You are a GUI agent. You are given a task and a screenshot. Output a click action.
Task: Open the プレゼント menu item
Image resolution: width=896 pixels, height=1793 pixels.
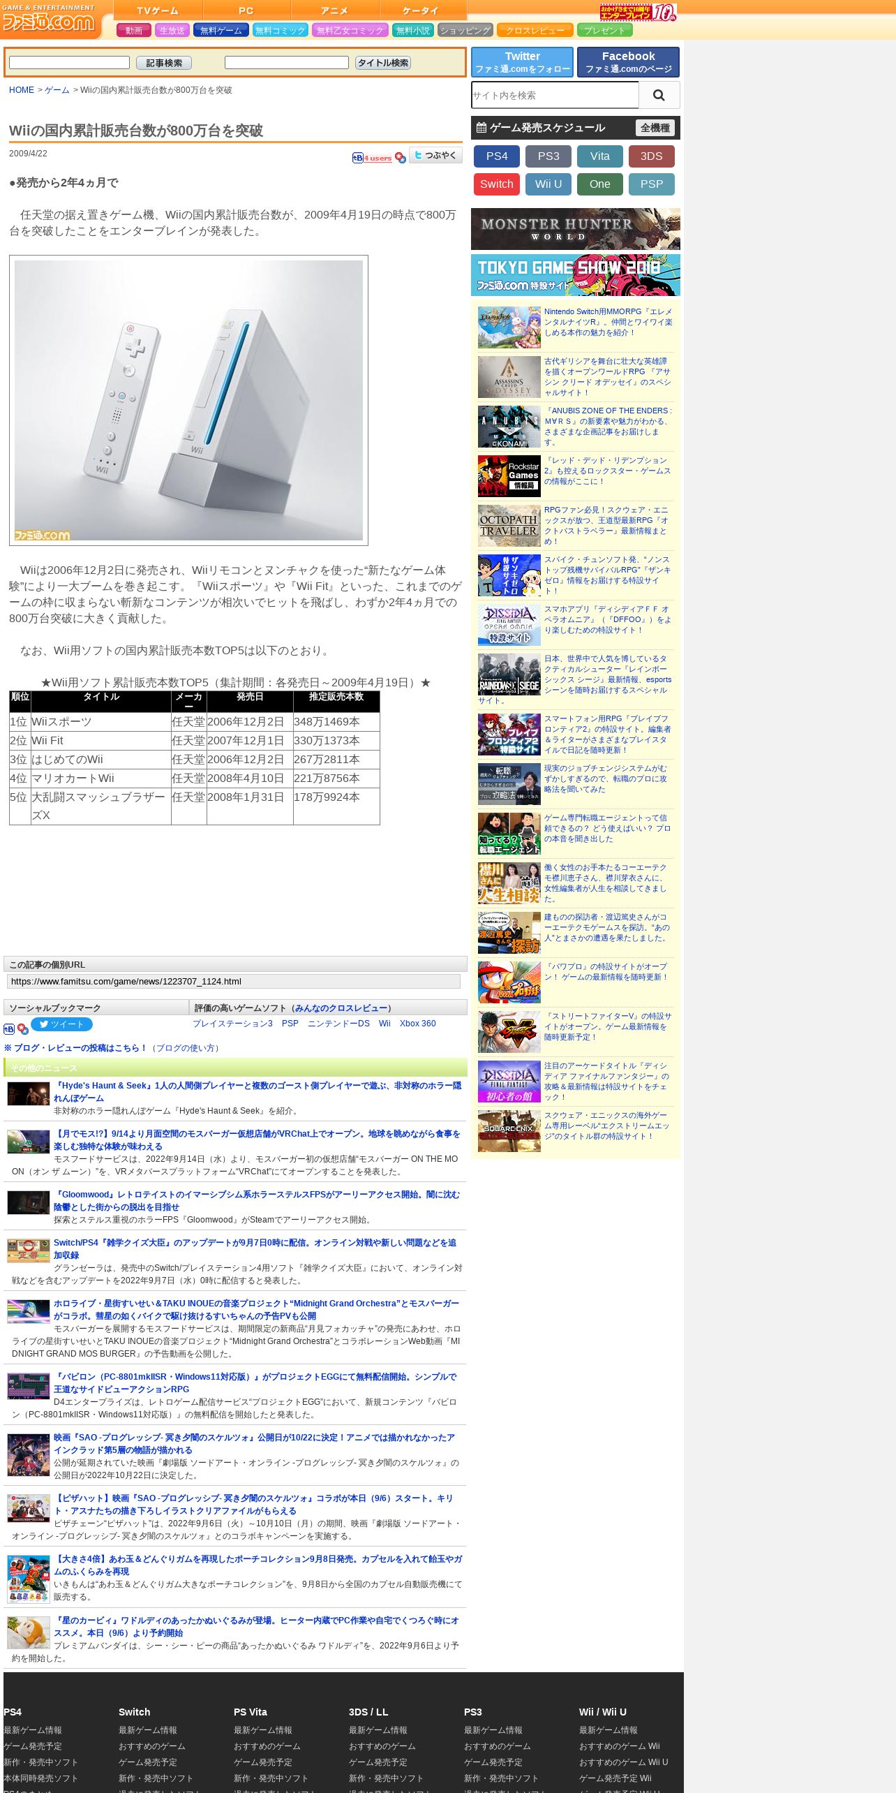click(605, 30)
